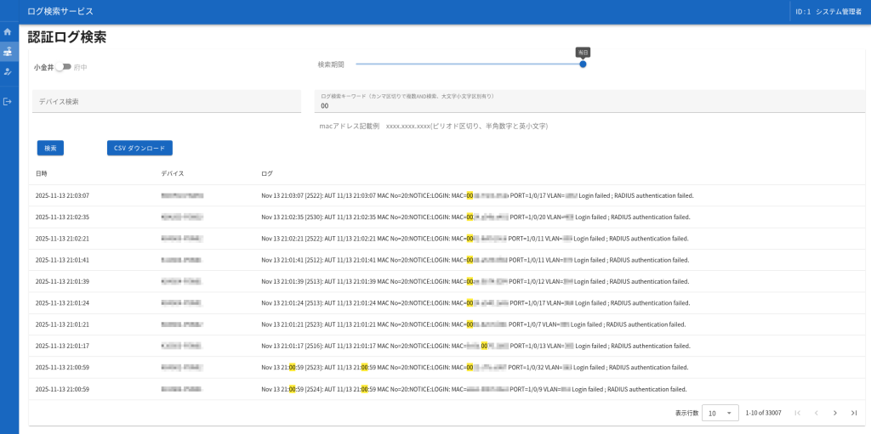
Task: Click the previous page pagination arrow
Action: (816, 413)
